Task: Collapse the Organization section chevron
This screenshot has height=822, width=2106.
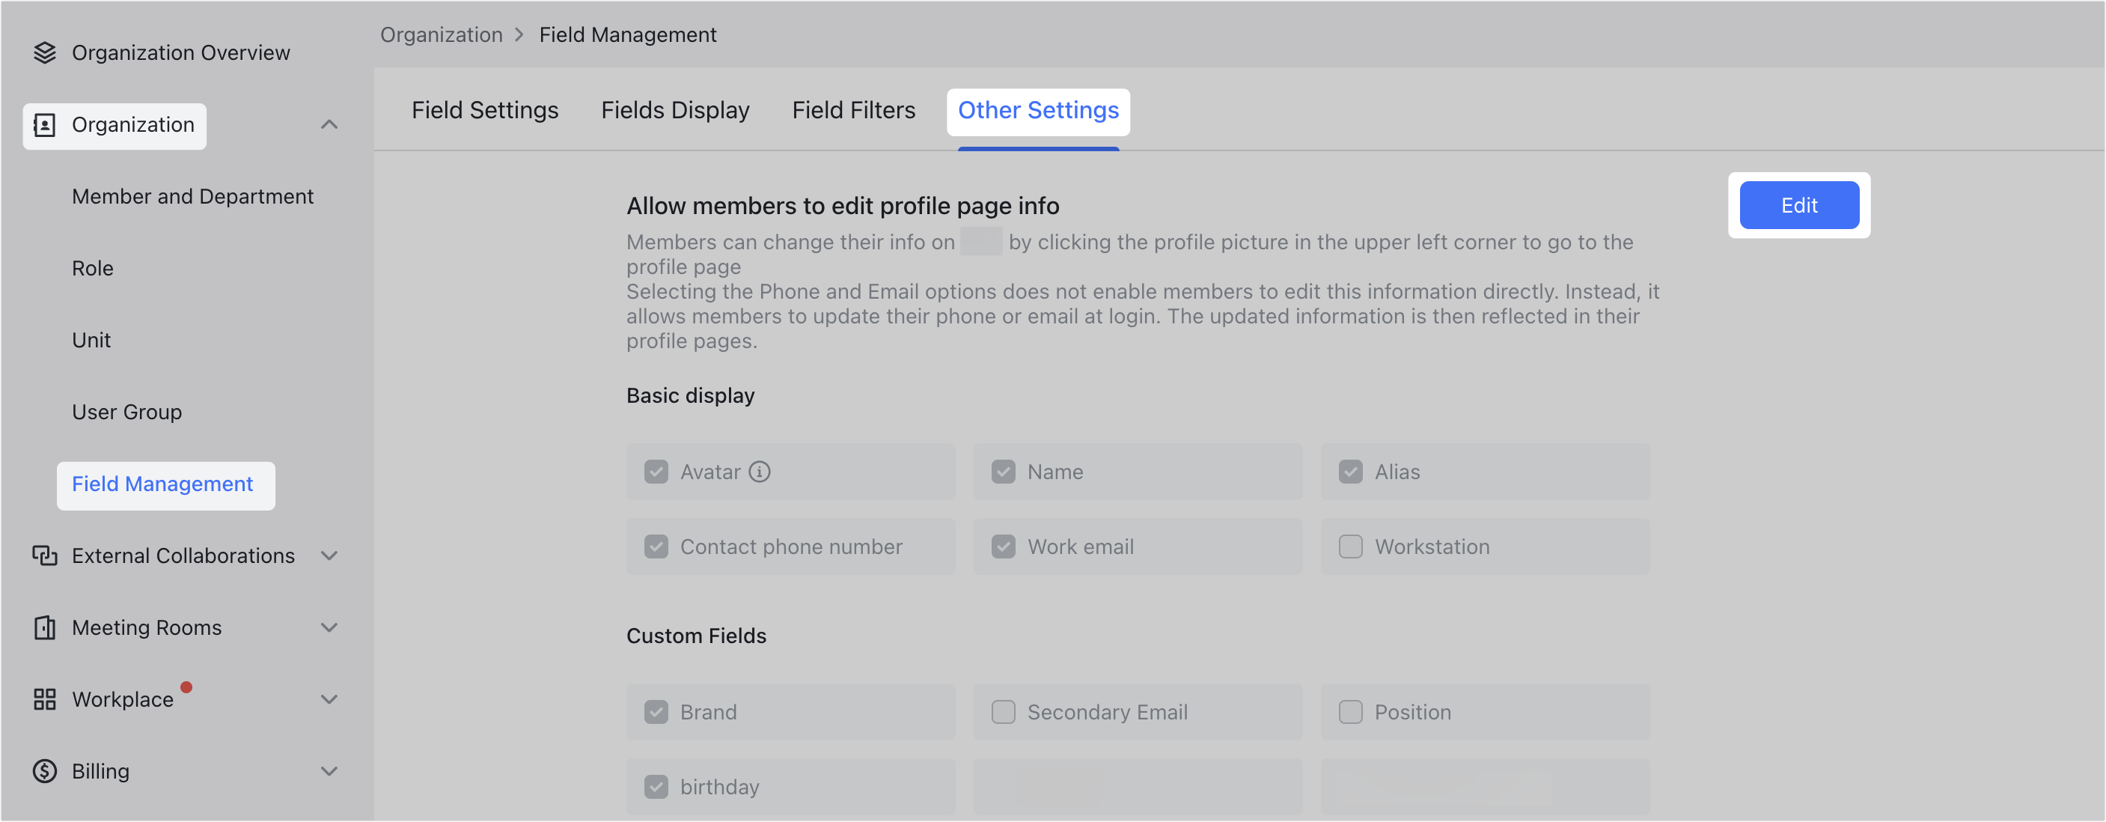Action: coord(329,124)
